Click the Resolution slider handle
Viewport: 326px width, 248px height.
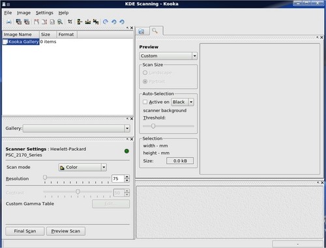tap(45, 178)
